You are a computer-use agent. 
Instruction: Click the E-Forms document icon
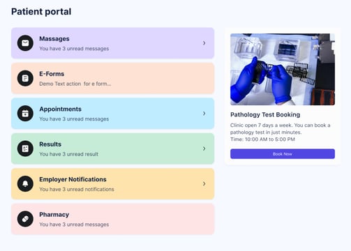tap(25, 78)
